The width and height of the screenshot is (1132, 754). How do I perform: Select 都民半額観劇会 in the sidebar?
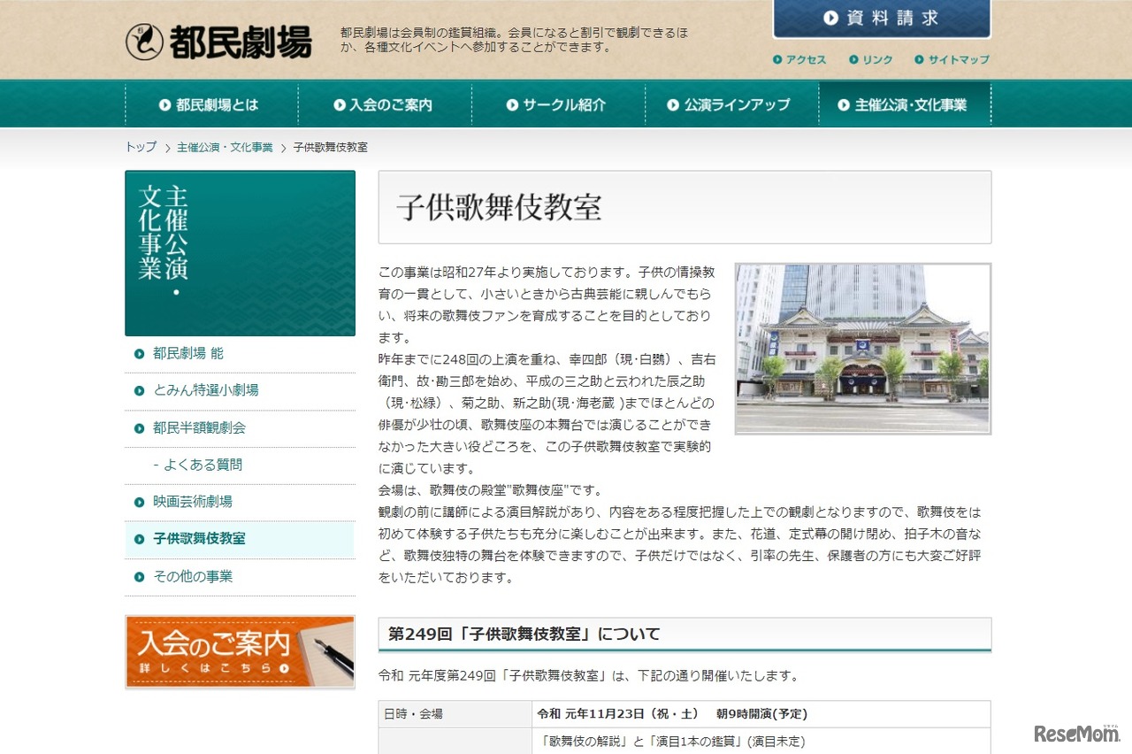click(x=198, y=427)
